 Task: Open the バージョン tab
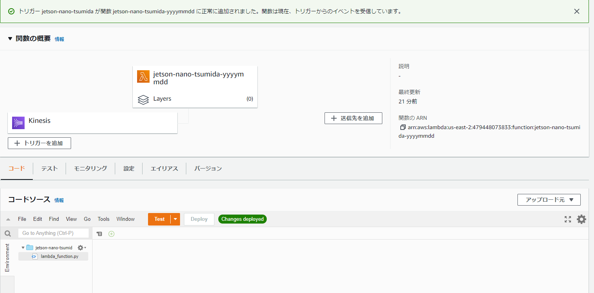click(x=208, y=169)
